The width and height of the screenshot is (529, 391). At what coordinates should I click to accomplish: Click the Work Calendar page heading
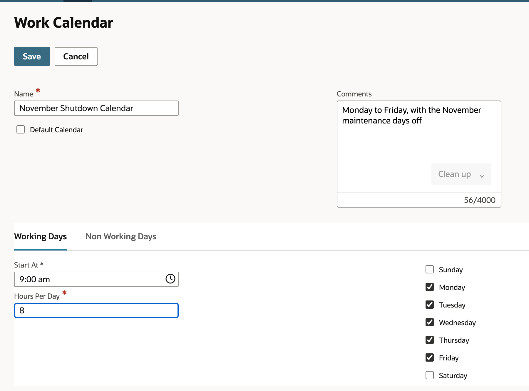pos(63,23)
